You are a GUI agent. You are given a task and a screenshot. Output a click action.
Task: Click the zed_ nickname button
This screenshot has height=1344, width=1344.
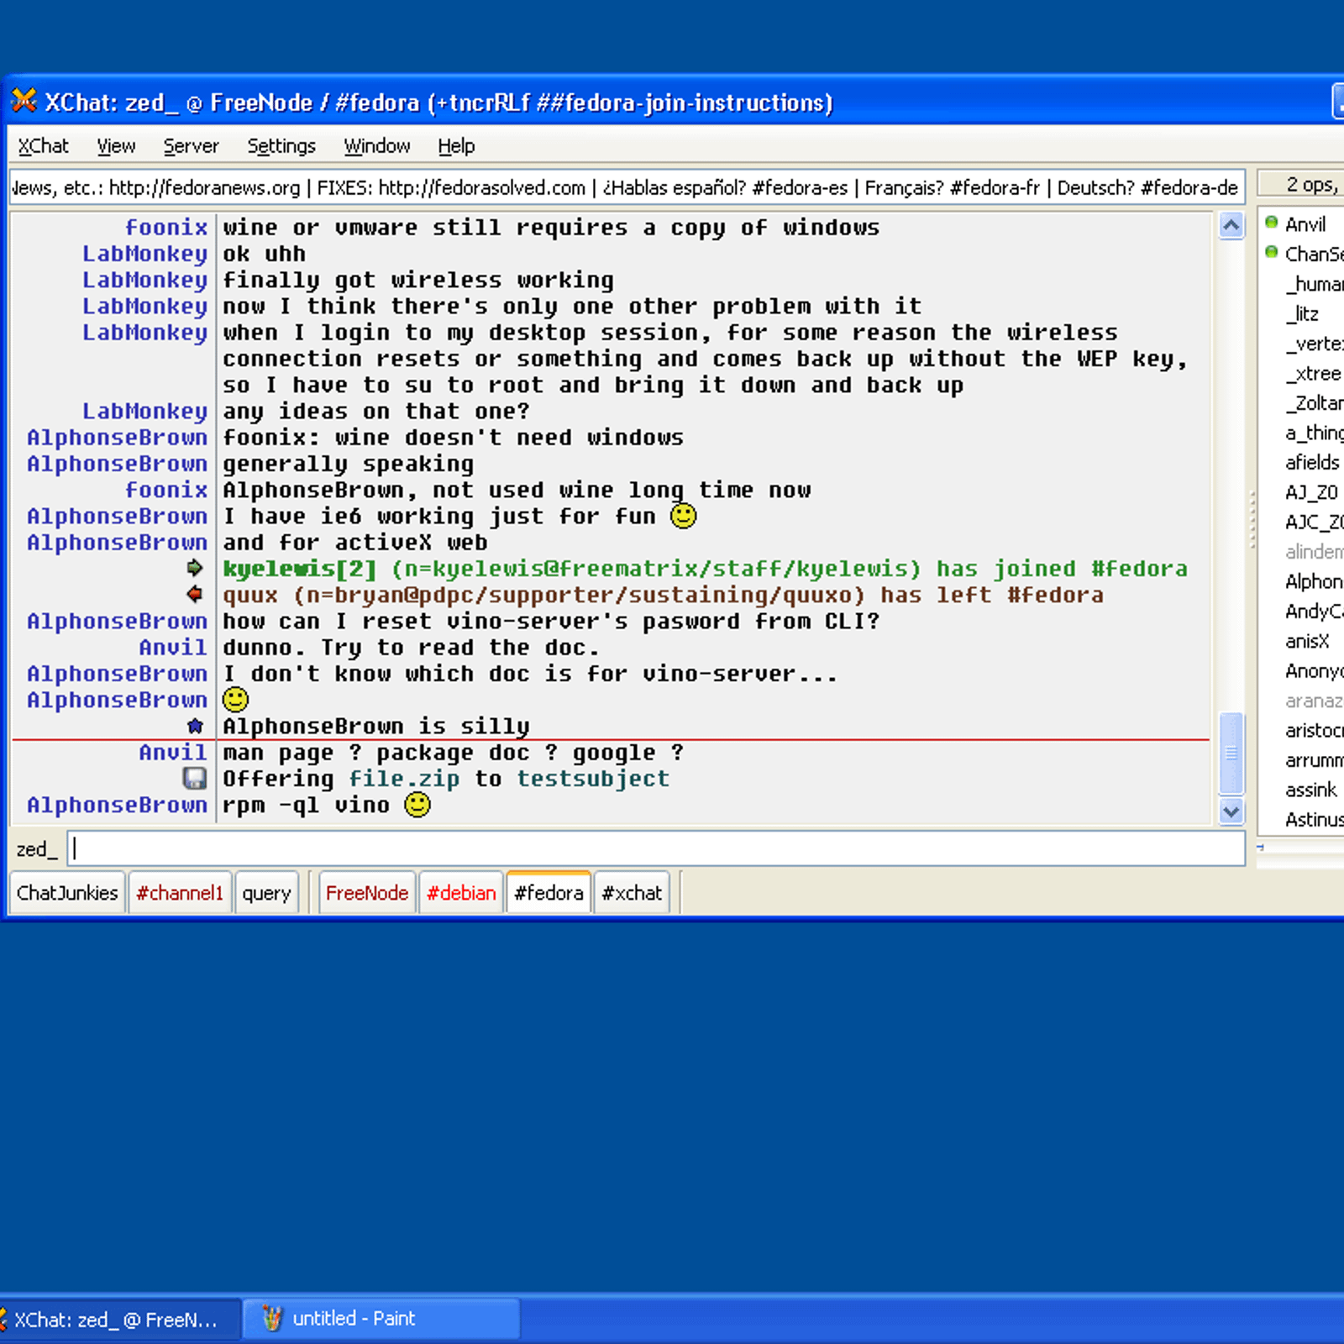point(36,849)
